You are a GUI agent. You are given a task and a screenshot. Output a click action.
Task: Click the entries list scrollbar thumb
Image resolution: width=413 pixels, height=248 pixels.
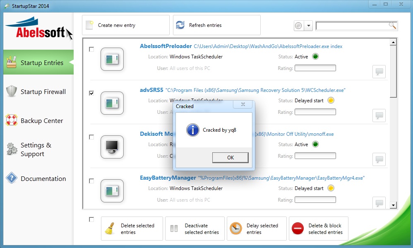pyautogui.click(x=393, y=72)
